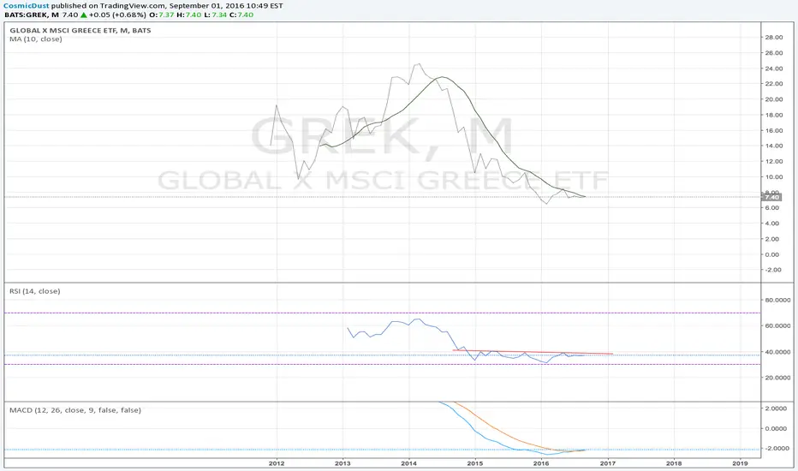Click the 40.0000 RSI axis label
Image resolution: width=798 pixels, height=471 pixels.
(x=778, y=352)
